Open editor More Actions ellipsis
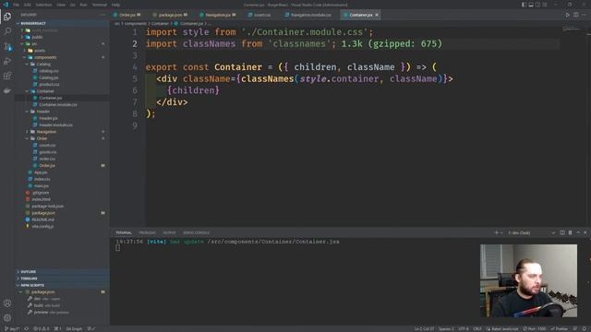Screen dimensions: 591x332 point(584,15)
